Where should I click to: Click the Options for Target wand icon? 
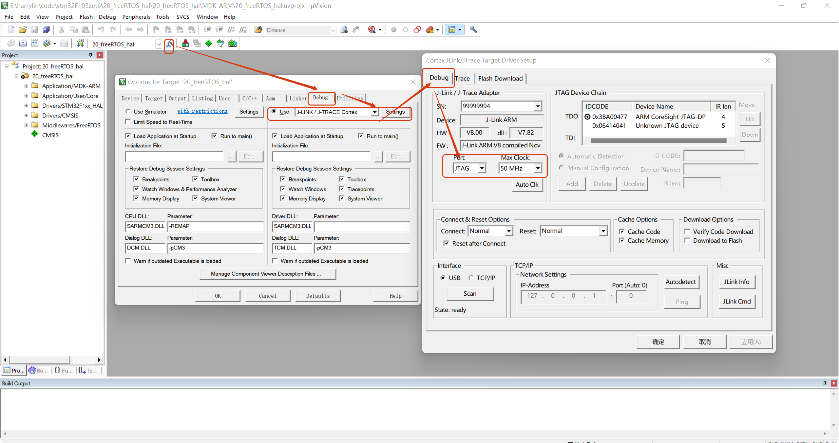pyautogui.click(x=169, y=44)
